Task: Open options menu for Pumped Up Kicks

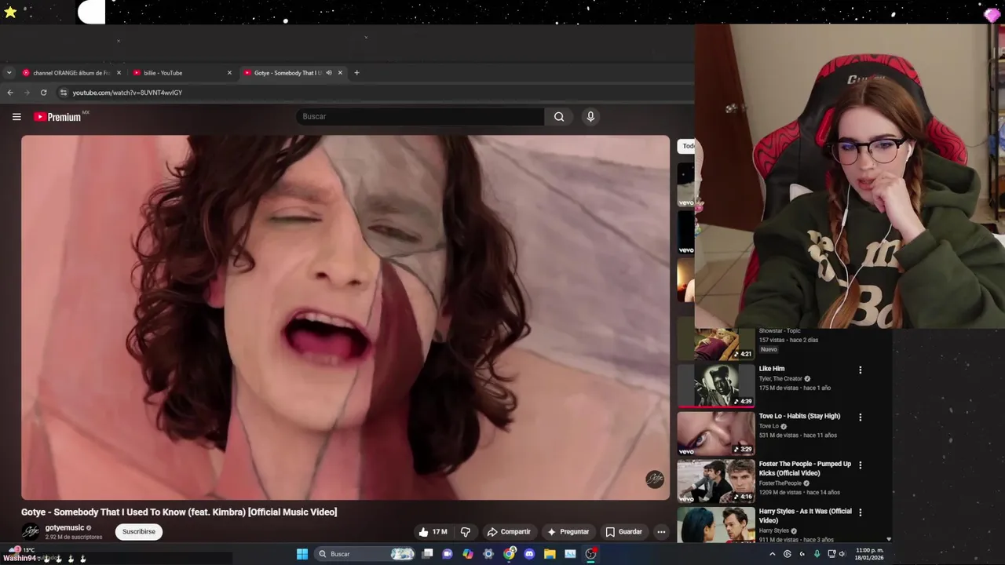Action: click(x=860, y=465)
